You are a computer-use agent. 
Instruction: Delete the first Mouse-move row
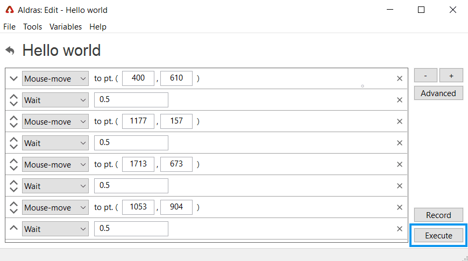pos(399,78)
